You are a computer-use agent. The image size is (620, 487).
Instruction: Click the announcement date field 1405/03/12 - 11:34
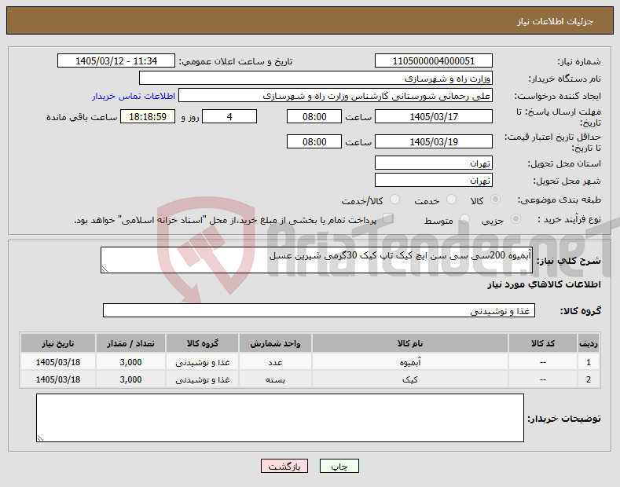pos(116,61)
